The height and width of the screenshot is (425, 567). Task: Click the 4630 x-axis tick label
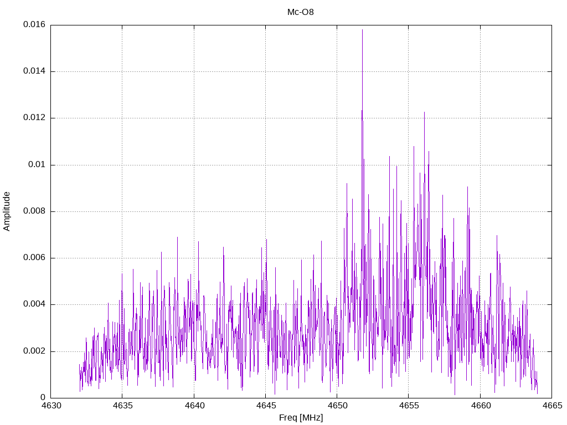pos(51,406)
